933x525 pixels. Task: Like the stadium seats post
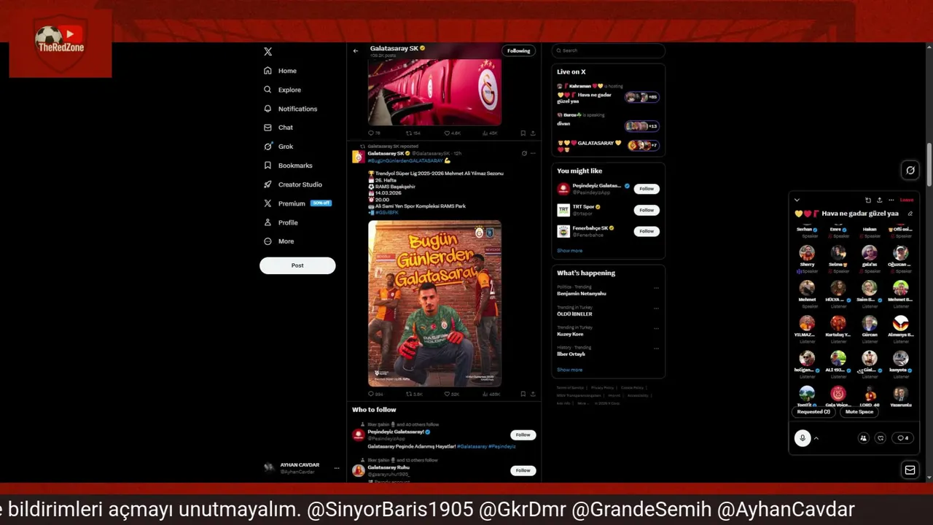click(x=453, y=133)
